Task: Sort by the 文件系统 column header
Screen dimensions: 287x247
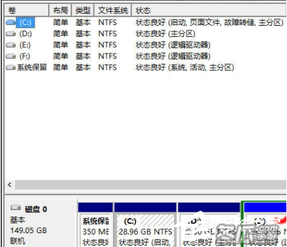Action: (113, 11)
